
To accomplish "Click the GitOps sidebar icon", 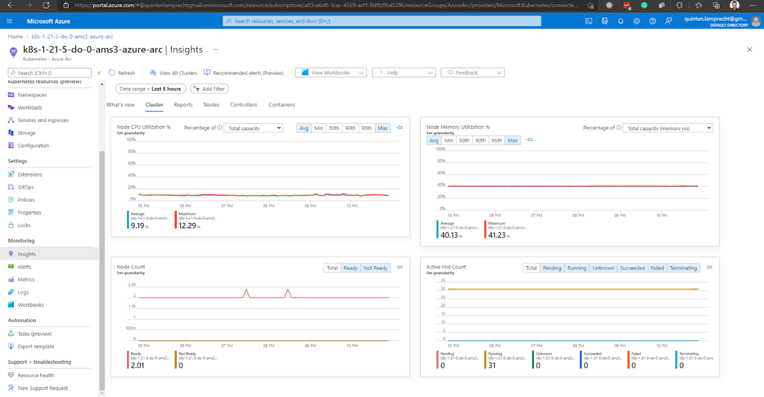I will [11, 187].
